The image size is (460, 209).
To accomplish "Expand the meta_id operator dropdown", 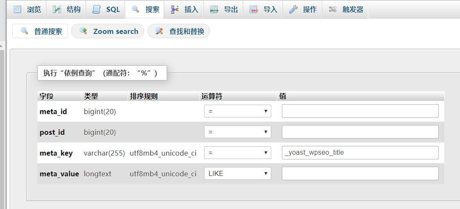I will coord(237,111).
